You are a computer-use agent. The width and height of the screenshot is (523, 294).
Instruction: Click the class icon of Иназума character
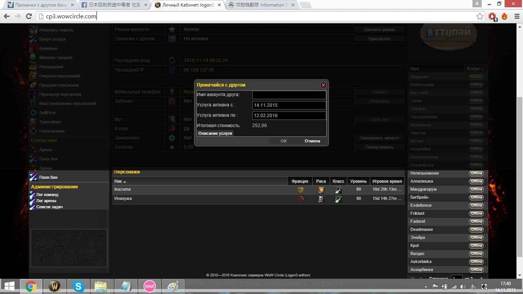(x=338, y=199)
